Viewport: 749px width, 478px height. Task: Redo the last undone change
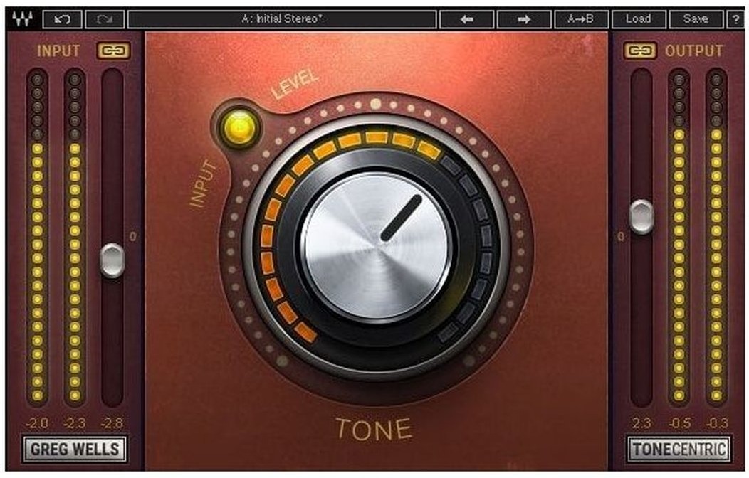105,19
